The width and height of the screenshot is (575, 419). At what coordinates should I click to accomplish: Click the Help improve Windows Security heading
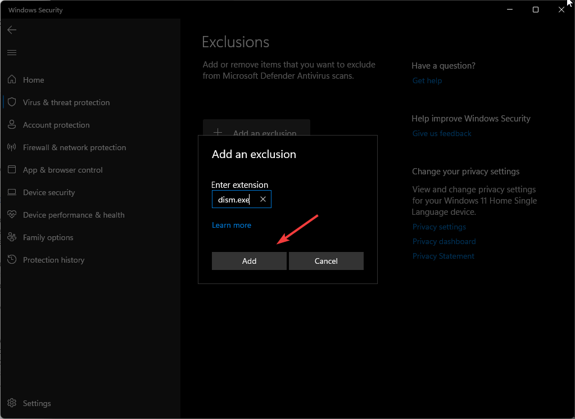pyautogui.click(x=471, y=119)
